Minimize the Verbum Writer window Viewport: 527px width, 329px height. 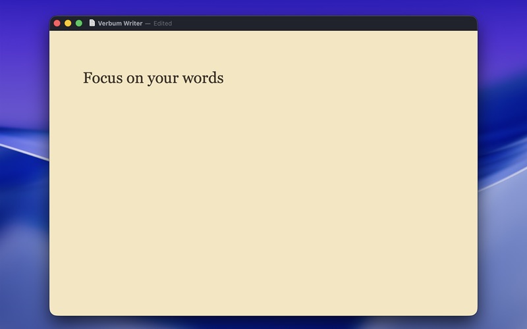point(68,23)
